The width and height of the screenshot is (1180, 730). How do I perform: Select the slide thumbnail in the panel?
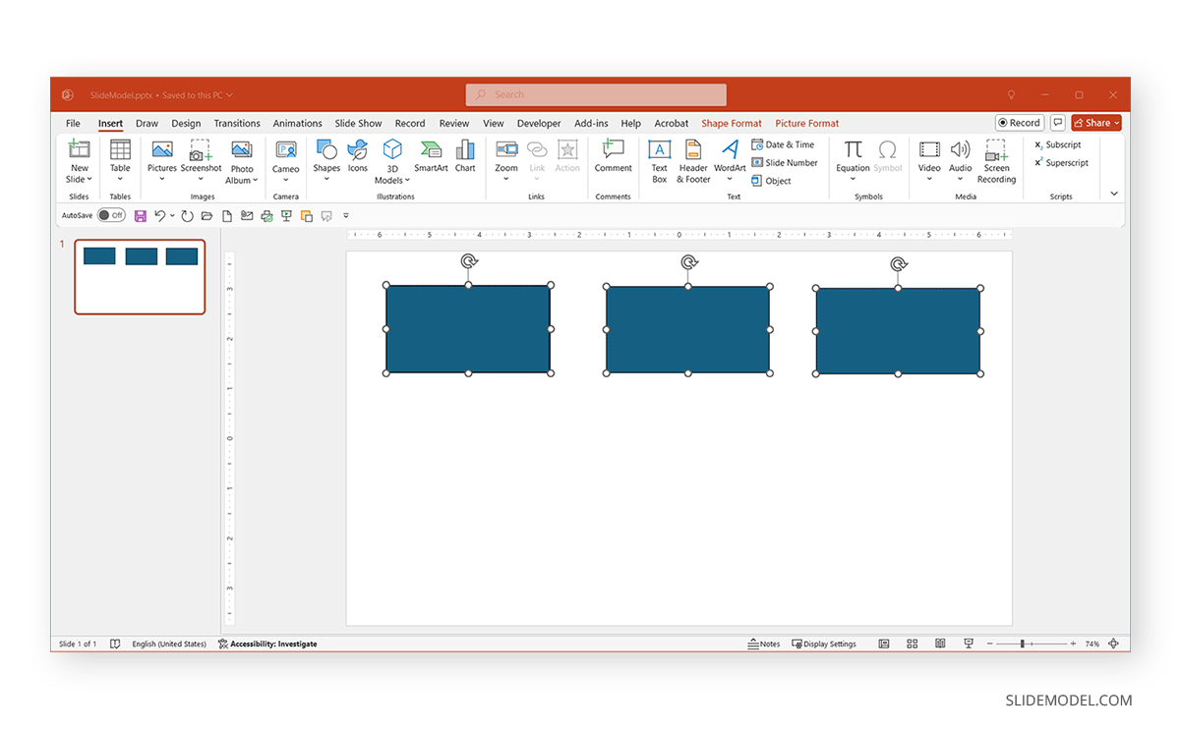(x=140, y=276)
